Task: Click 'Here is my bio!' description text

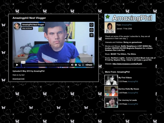Action: [x=19, y=75]
